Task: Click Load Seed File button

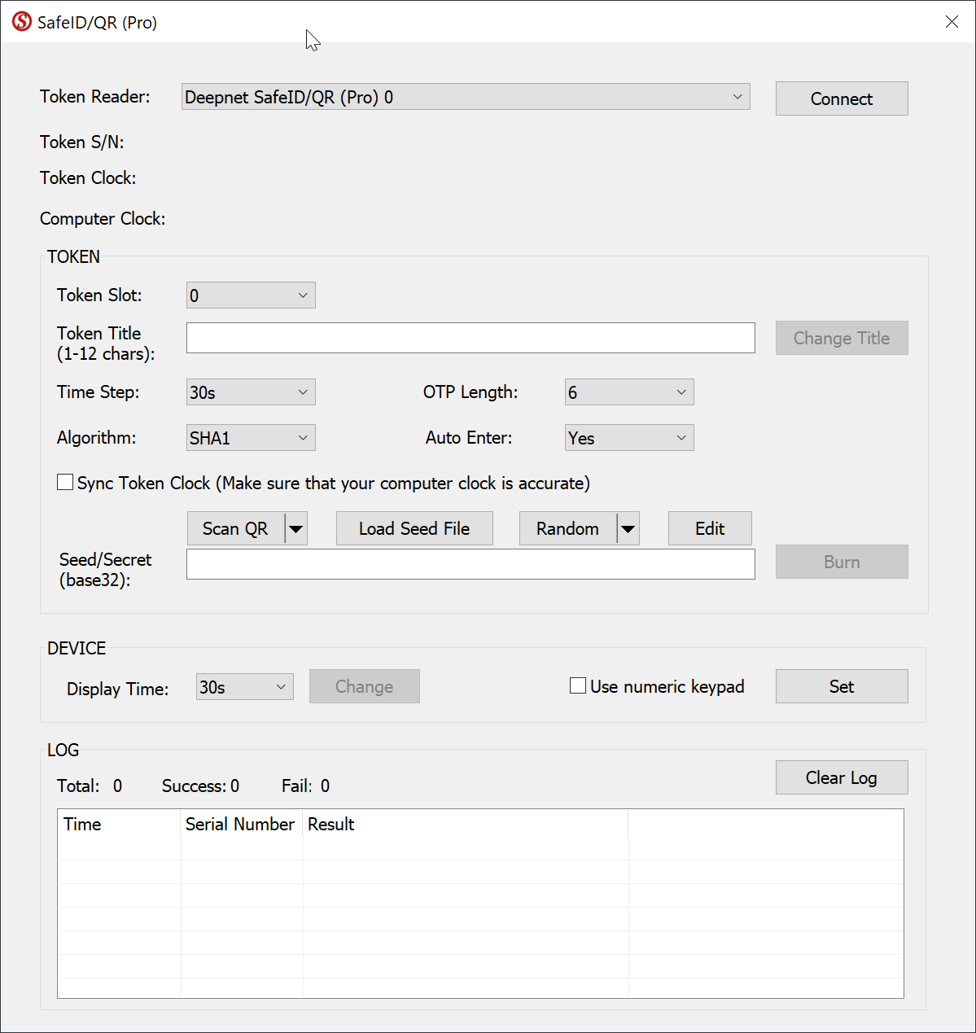Action: click(414, 529)
